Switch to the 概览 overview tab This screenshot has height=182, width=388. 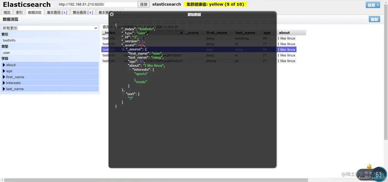tap(7, 12)
